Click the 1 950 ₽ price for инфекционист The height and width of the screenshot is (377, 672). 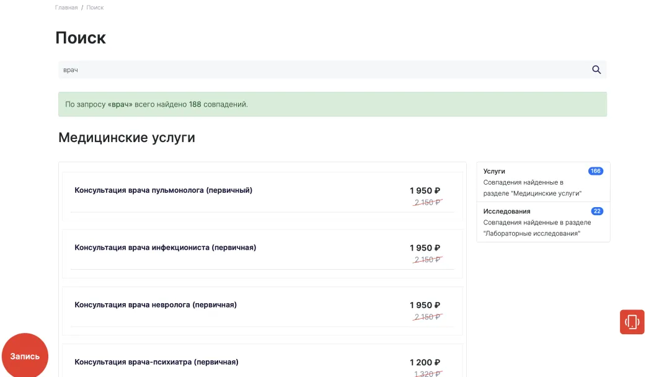pyautogui.click(x=425, y=248)
